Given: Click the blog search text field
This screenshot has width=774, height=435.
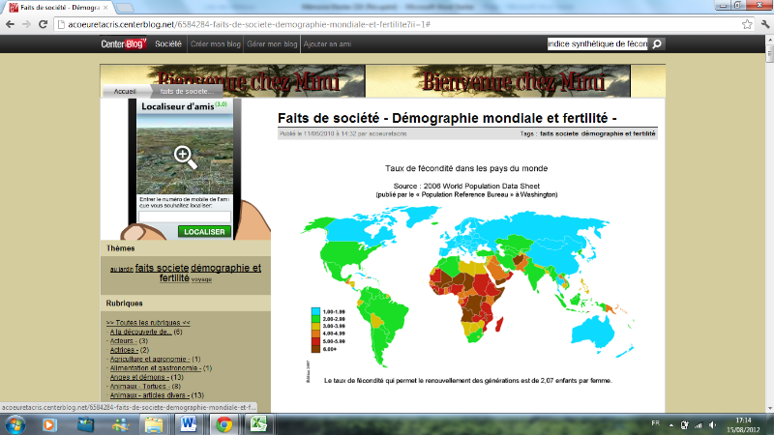Looking at the screenshot, I should point(596,43).
